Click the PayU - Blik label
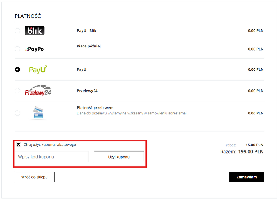The height and width of the screenshot is (201, 279). tap(86, 31)
